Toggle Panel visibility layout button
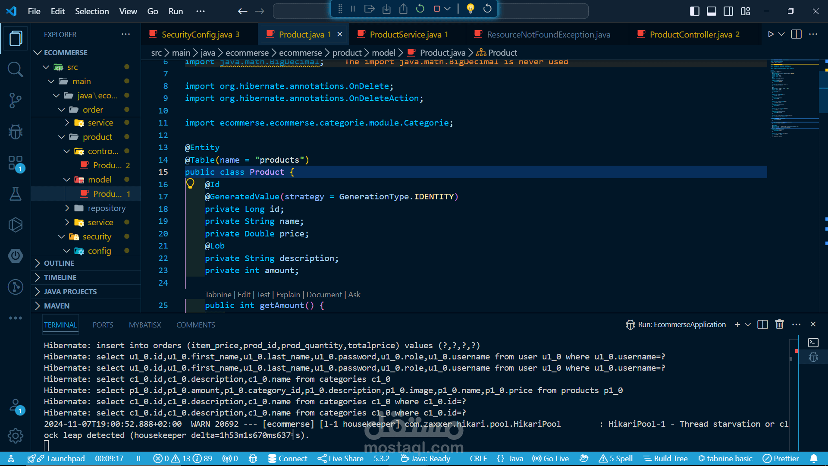This screenshot has height=466, width=828. coord(712,11)
